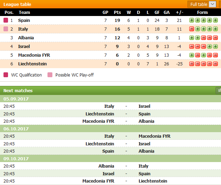
Task: Click the Full table dropdown arrow
Action: pyautogui.click(x=212, y=4)
